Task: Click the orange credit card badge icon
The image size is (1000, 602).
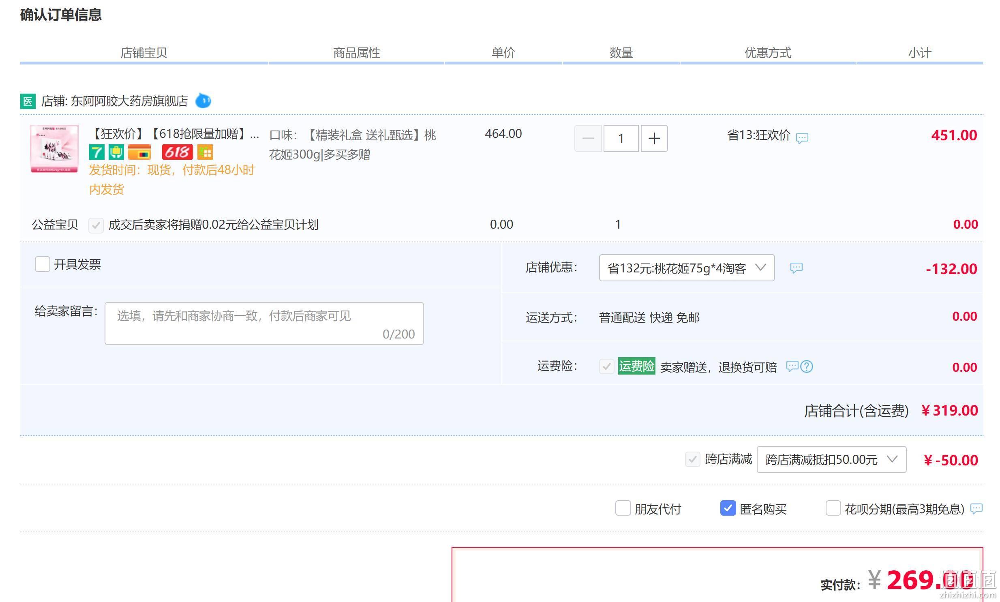Action: point(139,152)
